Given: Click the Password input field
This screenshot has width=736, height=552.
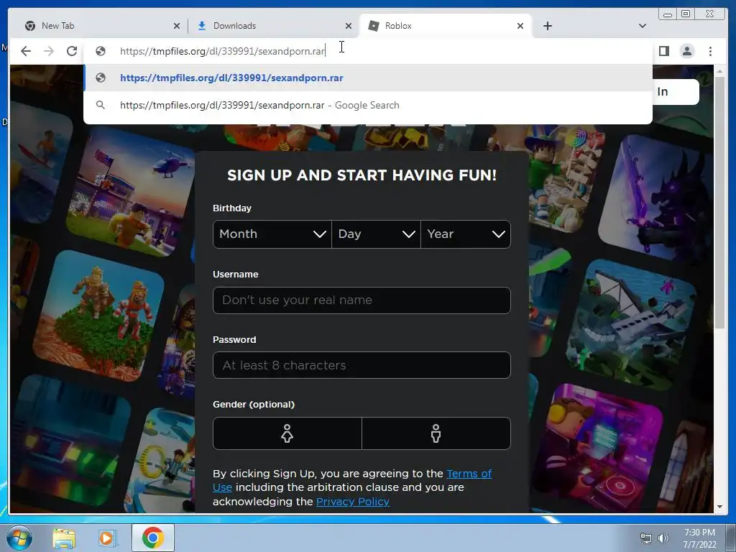Looking at the screenshot, I should pyautogui.click(x=362, y=365).
